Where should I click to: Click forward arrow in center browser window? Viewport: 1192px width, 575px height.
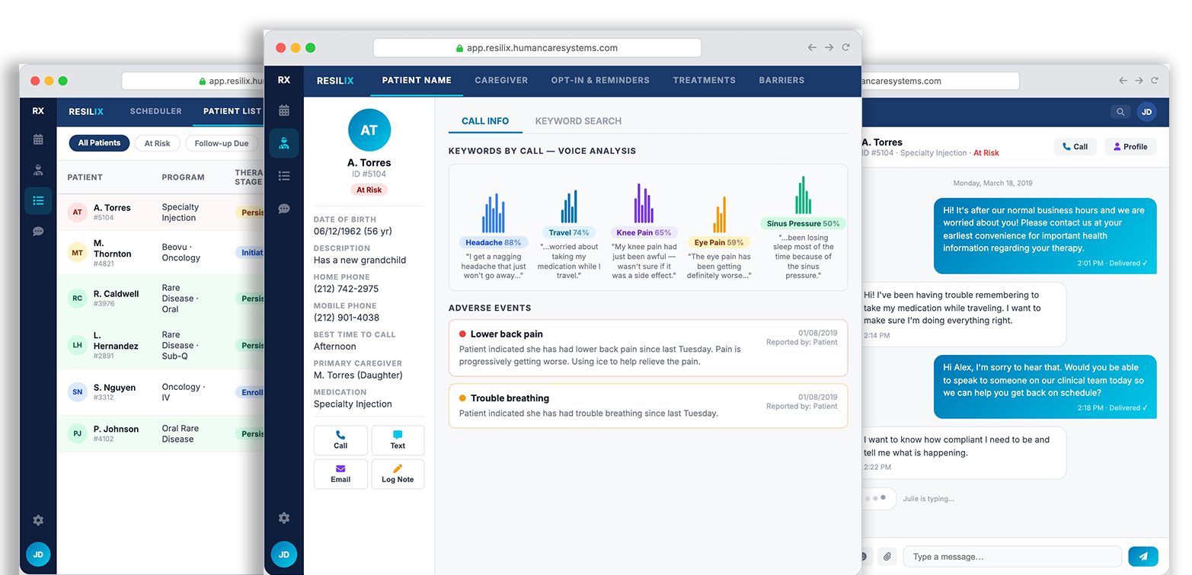829,47
